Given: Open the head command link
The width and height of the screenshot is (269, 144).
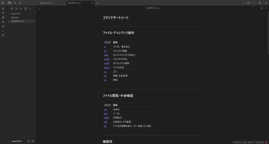Looking at the screenshot, I should (106, 118).
